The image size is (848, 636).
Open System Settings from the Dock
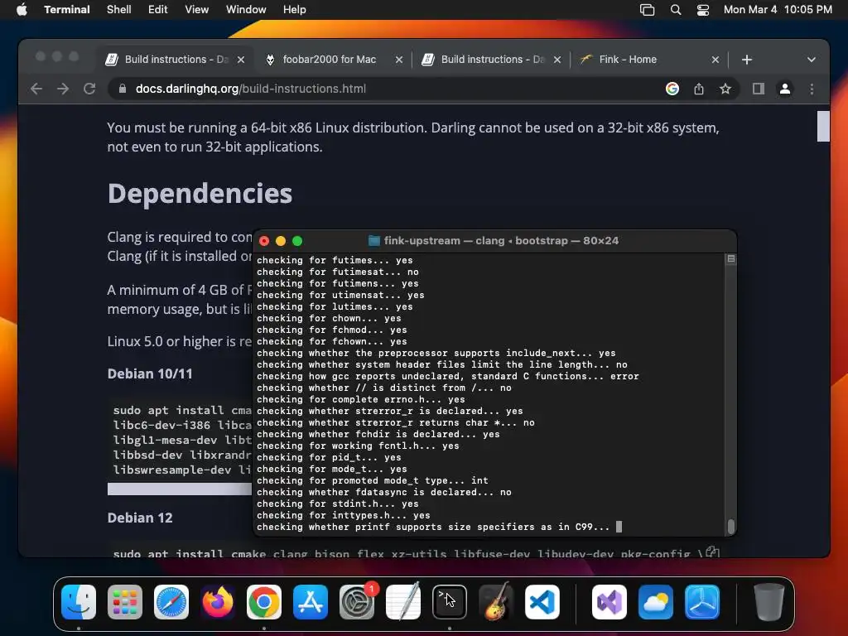point(357,602)
